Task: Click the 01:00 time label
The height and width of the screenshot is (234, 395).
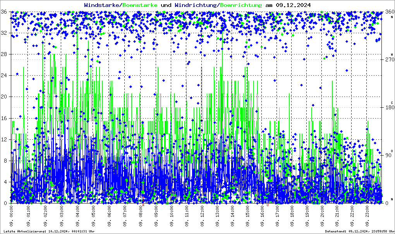Action: pyautogui.click(x=29, y=216)
